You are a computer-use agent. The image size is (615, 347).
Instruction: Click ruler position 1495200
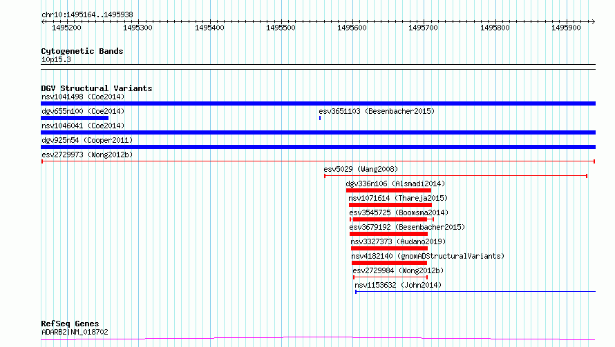coord(66,28)
